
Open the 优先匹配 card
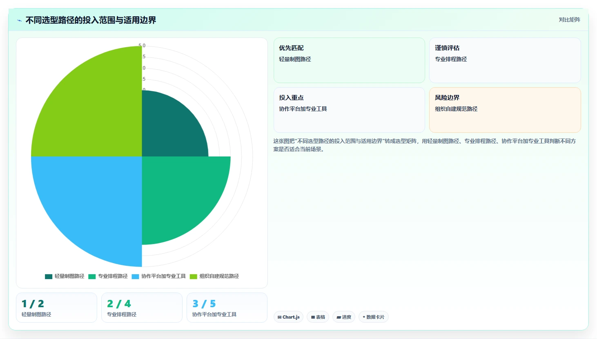click(349, 60)
